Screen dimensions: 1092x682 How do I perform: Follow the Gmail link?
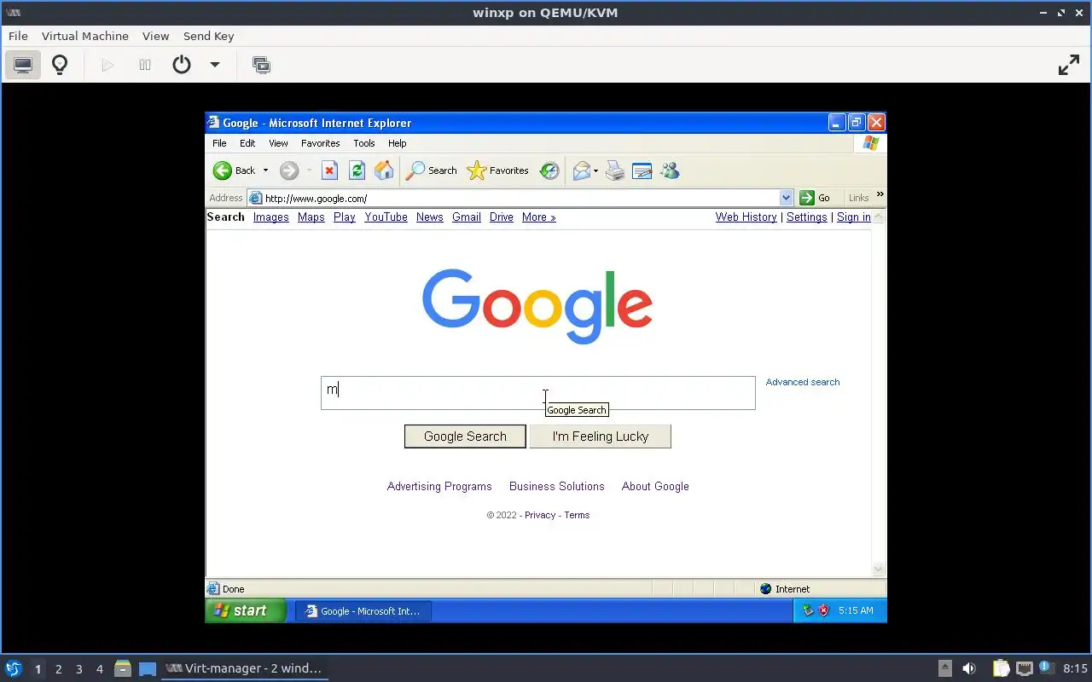click(x=467, y=217)
